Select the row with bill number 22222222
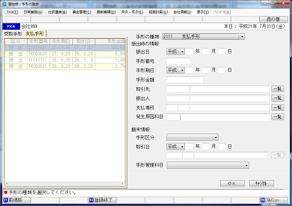The width and height of the screenshot is (292, 206). coord(64,48)
